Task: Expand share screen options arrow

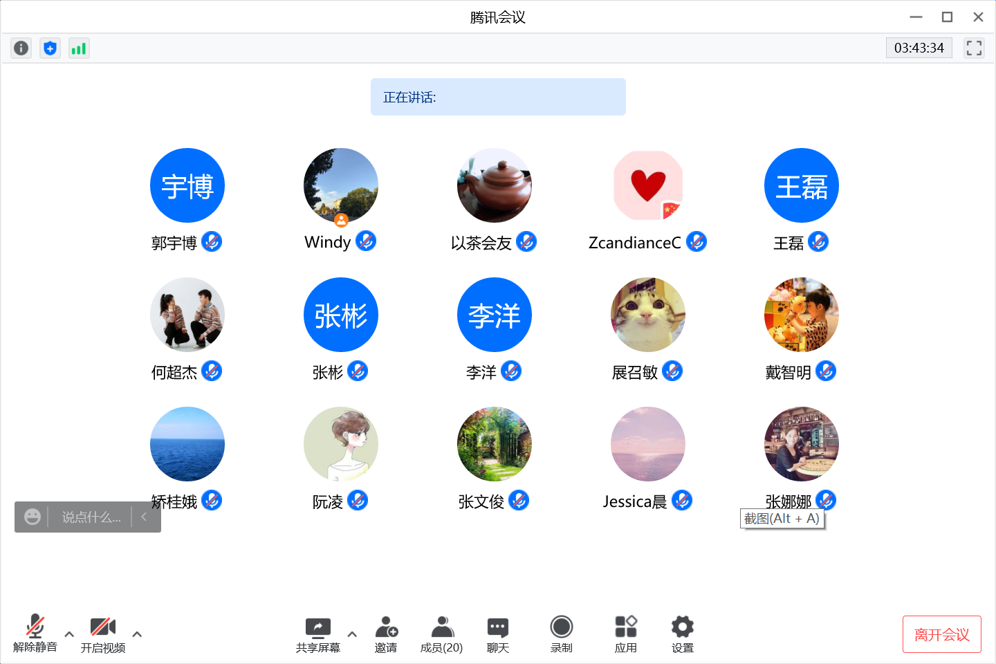Action: click(x=352, y=634)
